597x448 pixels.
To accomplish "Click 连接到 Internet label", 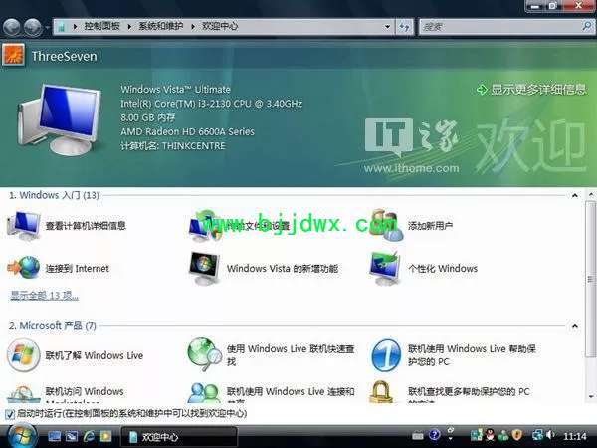I will coord(78,269).
